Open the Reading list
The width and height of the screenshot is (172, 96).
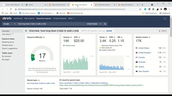165,13
